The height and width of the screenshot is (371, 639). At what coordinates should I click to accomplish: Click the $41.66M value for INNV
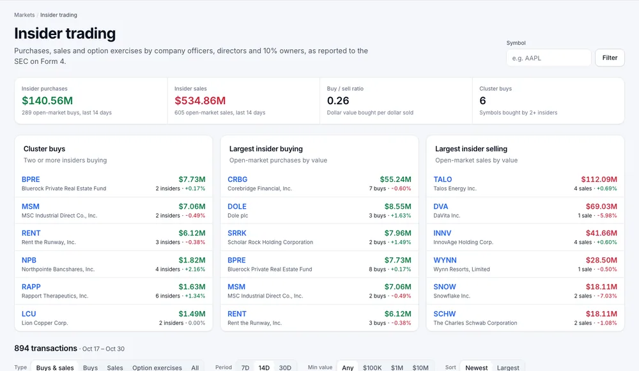point(601,233)
